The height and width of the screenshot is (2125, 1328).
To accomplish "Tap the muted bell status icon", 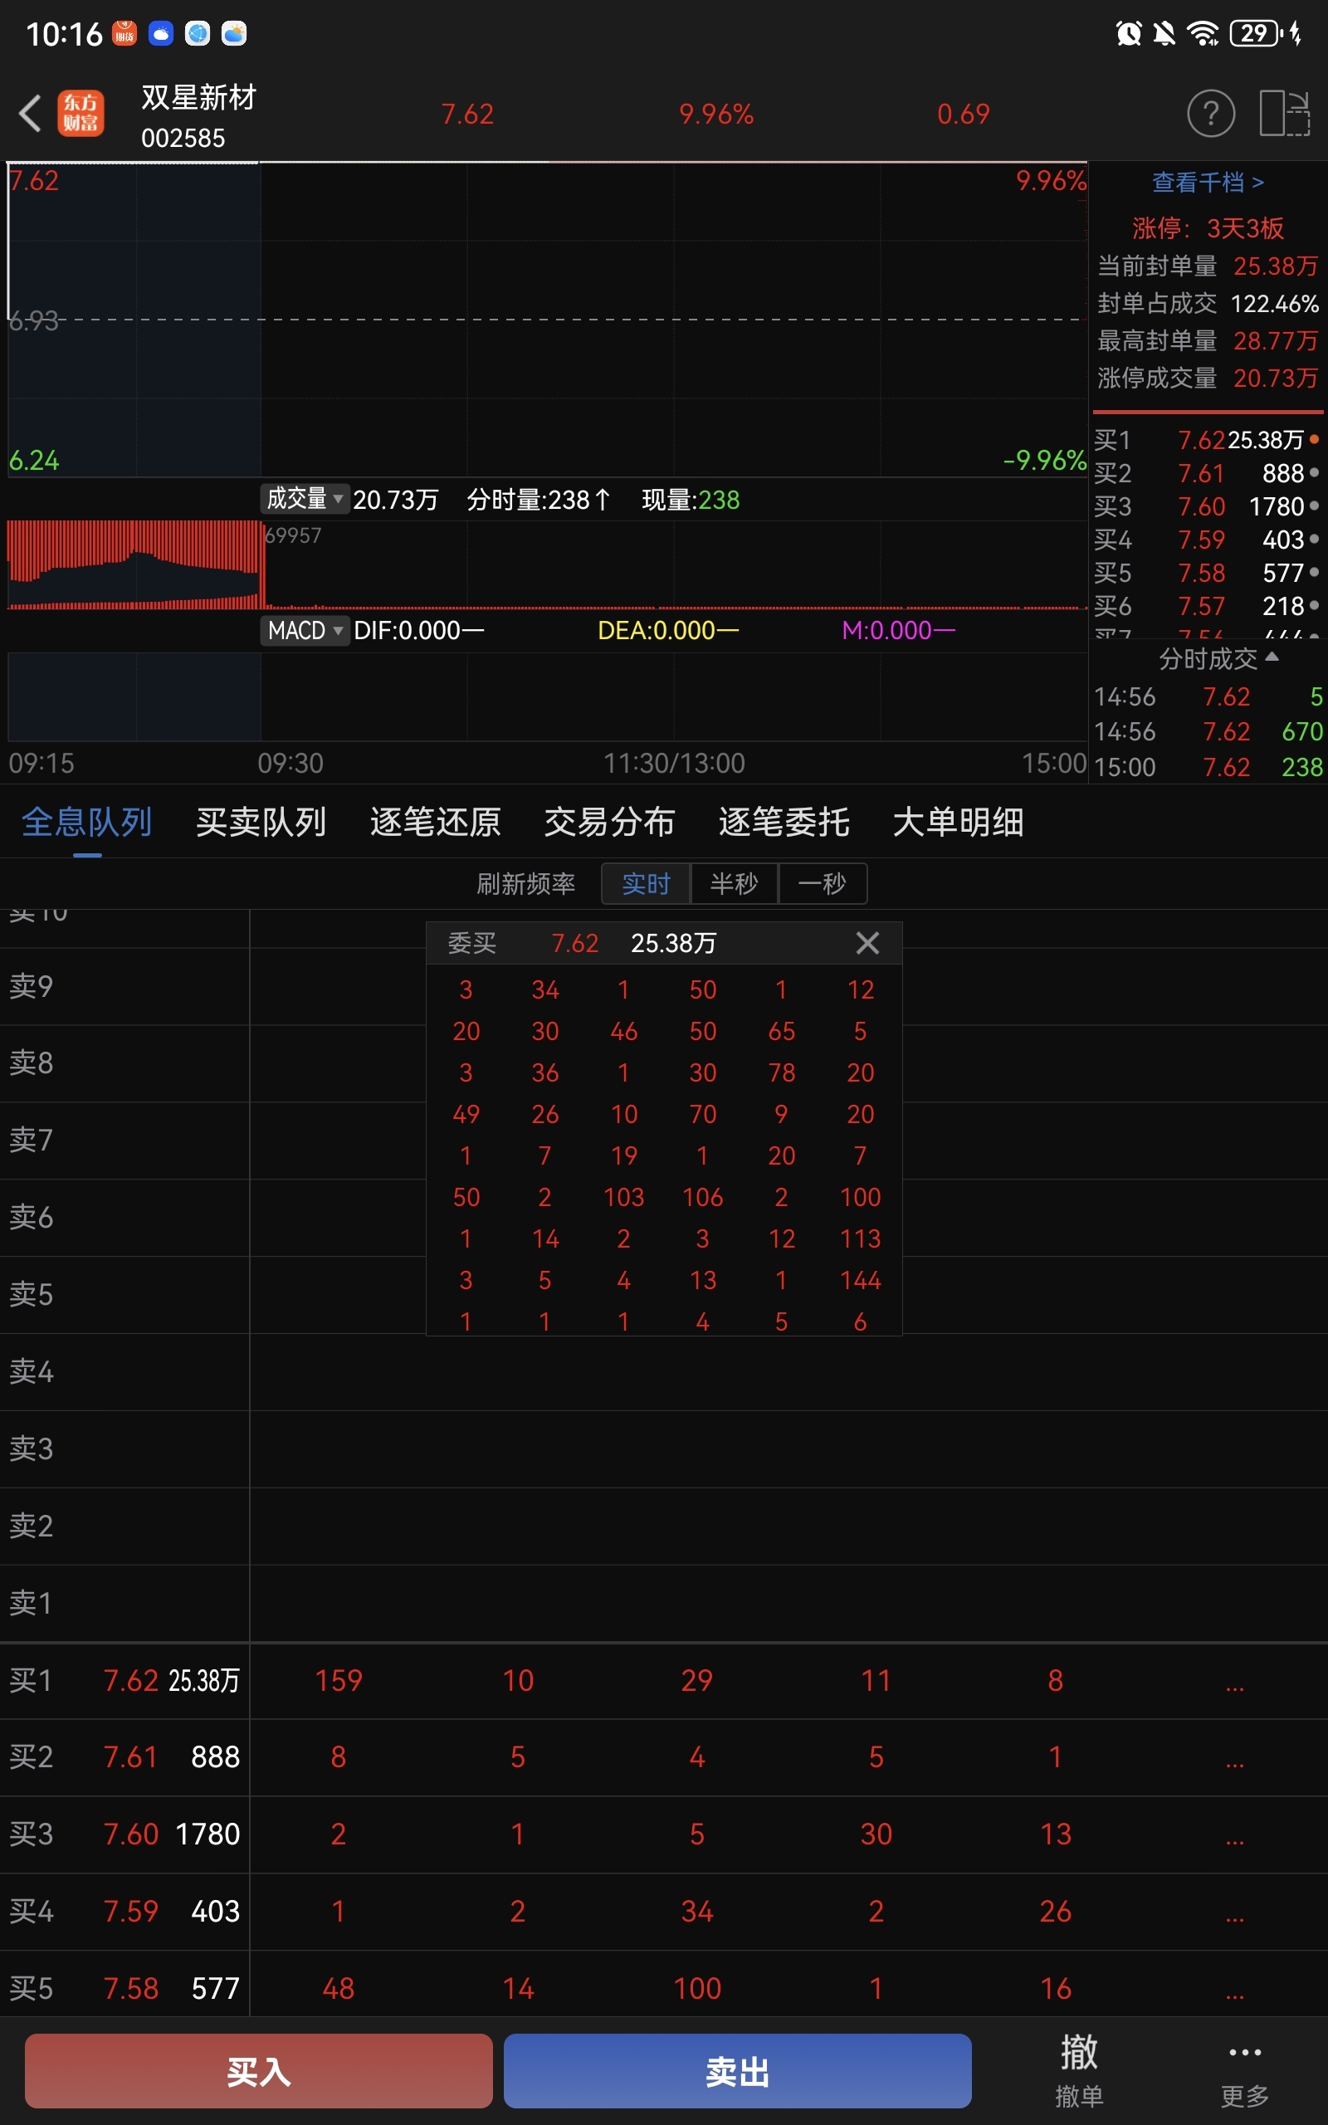I will (1164, 33).
